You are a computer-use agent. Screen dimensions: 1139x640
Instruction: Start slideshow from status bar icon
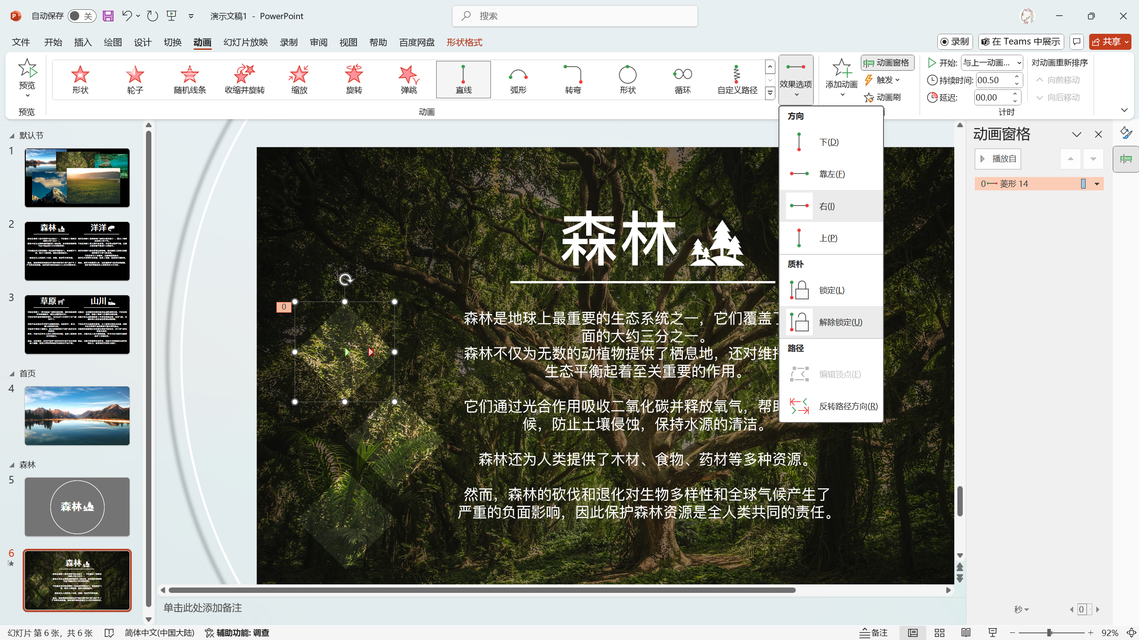pos(992,632)
